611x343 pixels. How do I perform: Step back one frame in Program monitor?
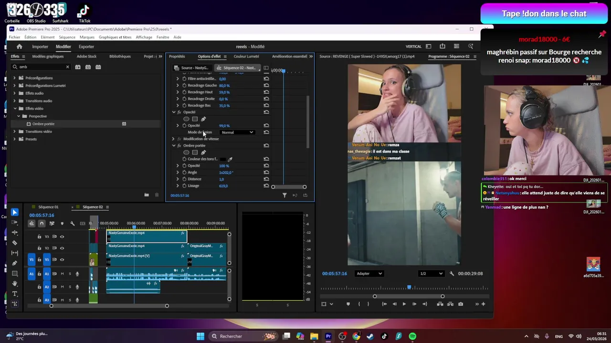pyautogui.click(x=394, y=304)
